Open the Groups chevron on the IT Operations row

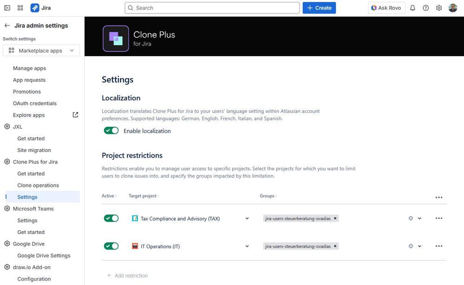[419, 246]
